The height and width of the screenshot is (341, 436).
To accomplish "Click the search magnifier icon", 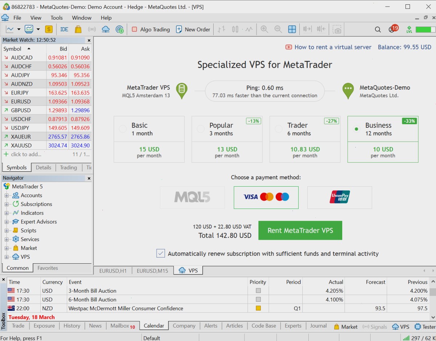I will [x=378, y=29].
